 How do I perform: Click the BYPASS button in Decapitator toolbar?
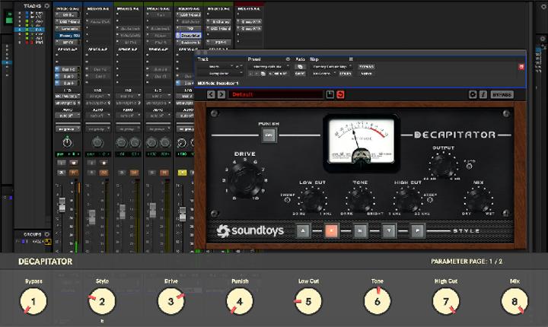pyautogui.click(x=502, y=94)
